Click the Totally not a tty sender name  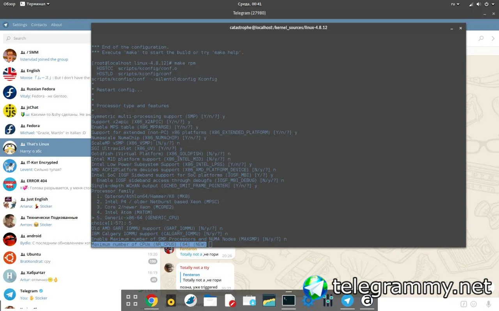[x=195, y=267]
